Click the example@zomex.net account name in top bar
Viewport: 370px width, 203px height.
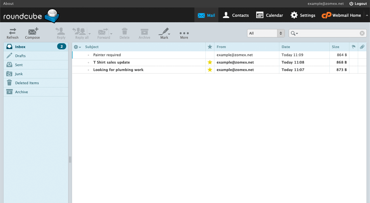coord(325,4)
